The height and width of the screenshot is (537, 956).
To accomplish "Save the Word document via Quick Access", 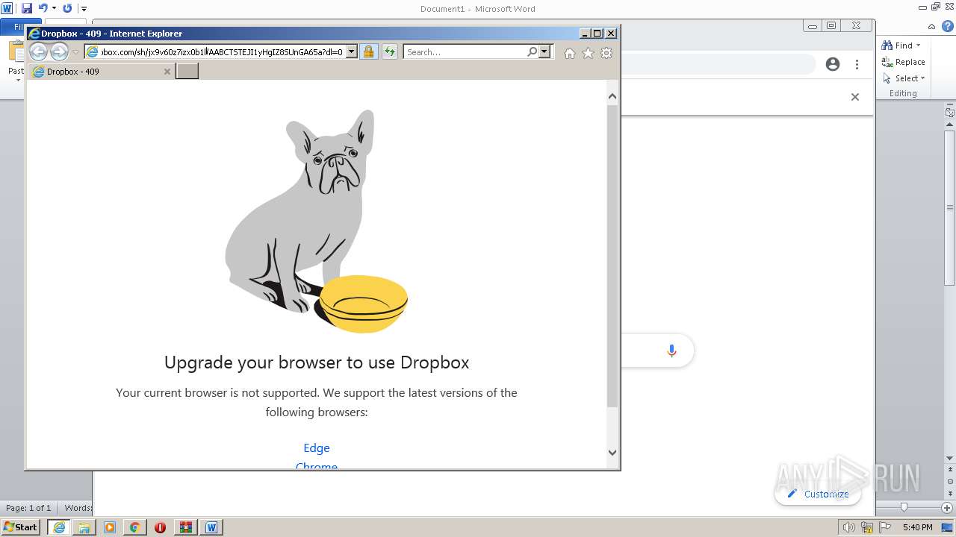I will point(27,8).
